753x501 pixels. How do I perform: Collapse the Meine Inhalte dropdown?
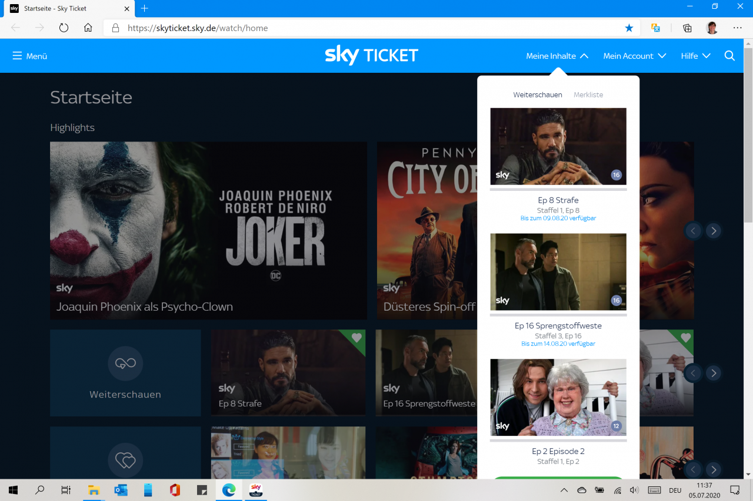coord(557,56)
